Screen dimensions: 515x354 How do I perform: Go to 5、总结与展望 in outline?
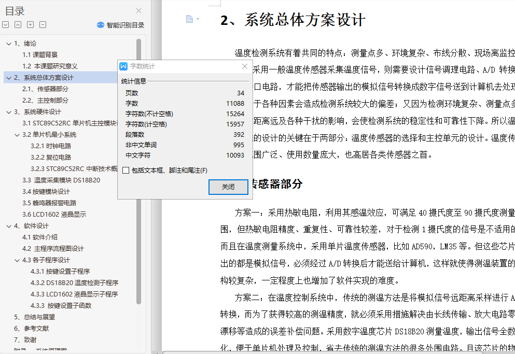(x=34, y=317)
